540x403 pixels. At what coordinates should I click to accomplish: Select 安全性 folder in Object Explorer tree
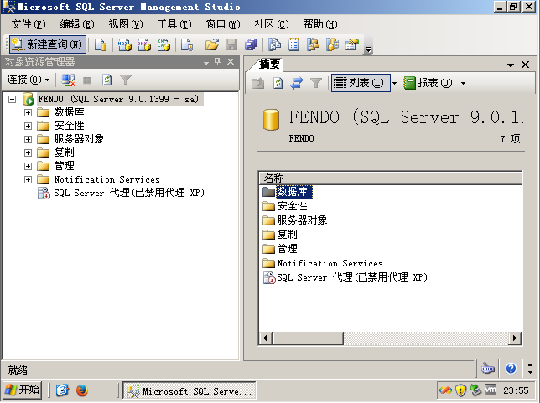[x=69, y=126]
